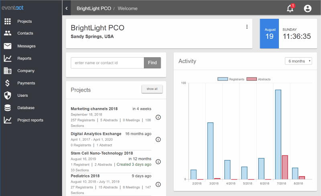This screenshot has height=196, width=321.
Task: Toggle Registrants legend swatch in chart
Action: coord(223,79)
